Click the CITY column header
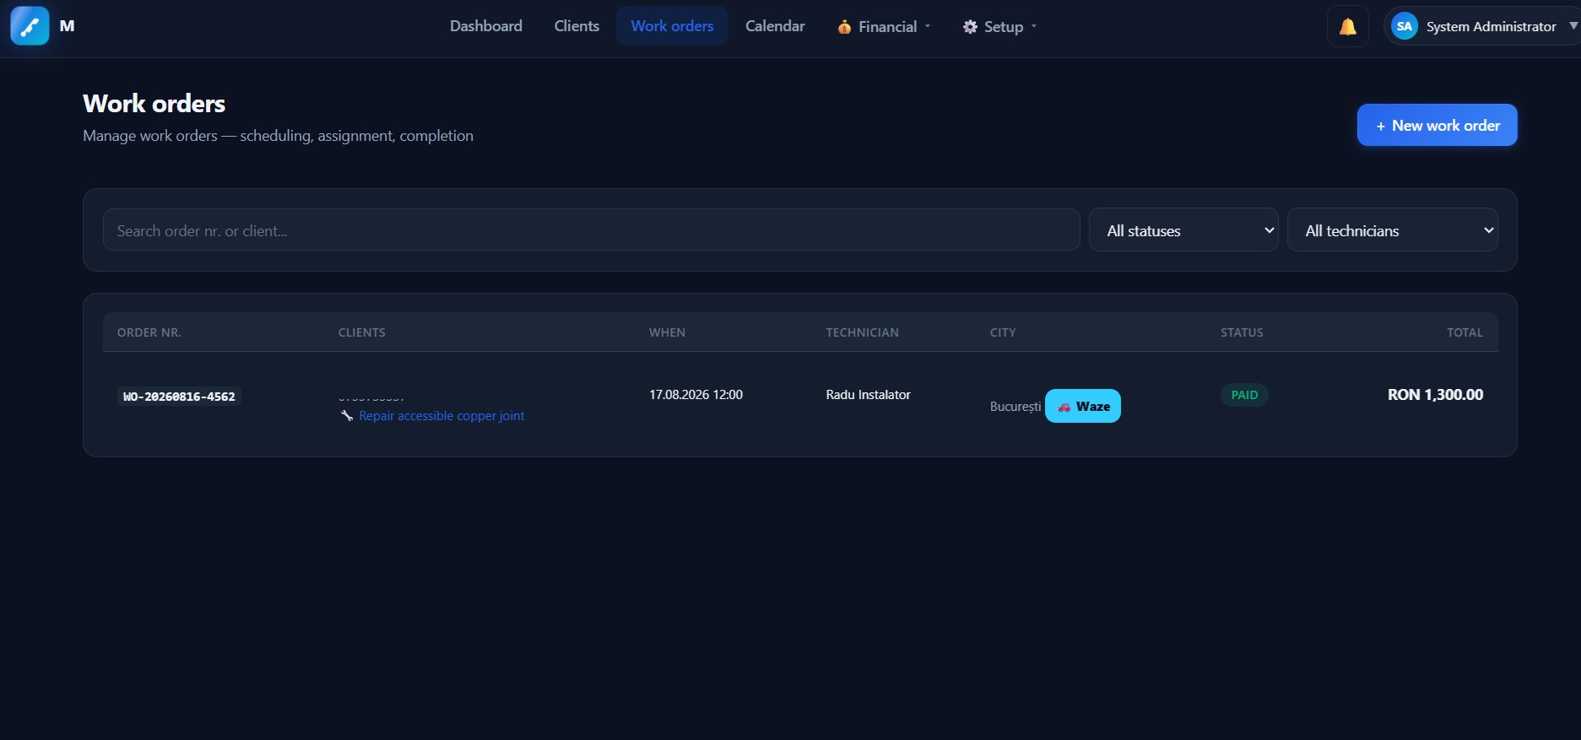1581x740 pixels. click(x=1003, y=332)
